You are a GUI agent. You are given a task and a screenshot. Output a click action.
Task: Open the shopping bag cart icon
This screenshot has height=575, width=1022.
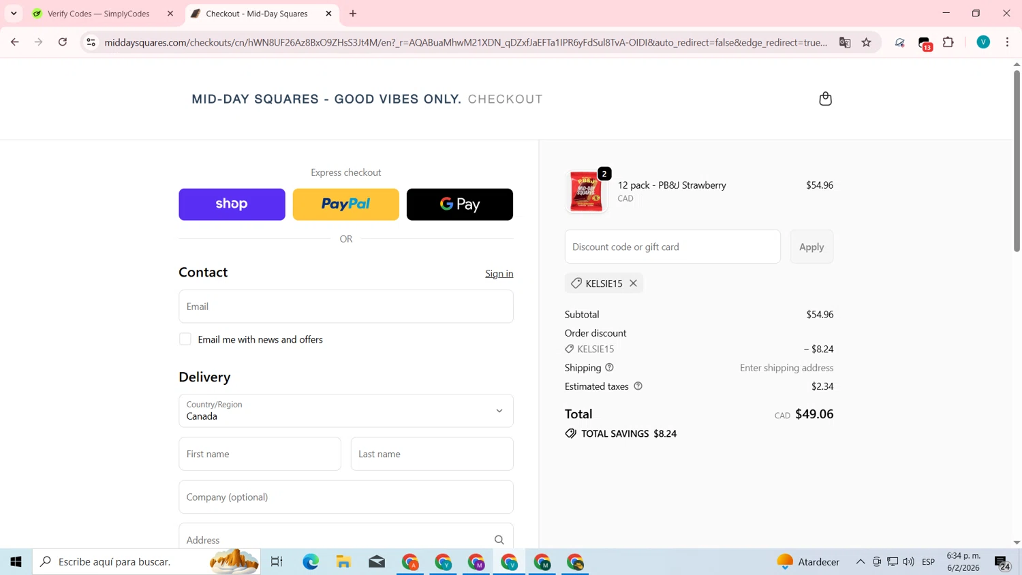[825, 99]
